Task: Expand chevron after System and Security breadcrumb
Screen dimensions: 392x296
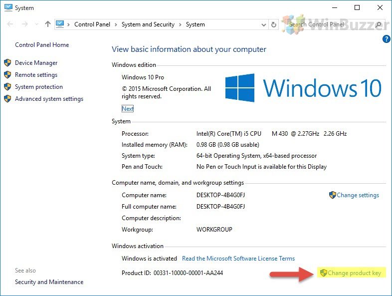Action: click(180, 24)
